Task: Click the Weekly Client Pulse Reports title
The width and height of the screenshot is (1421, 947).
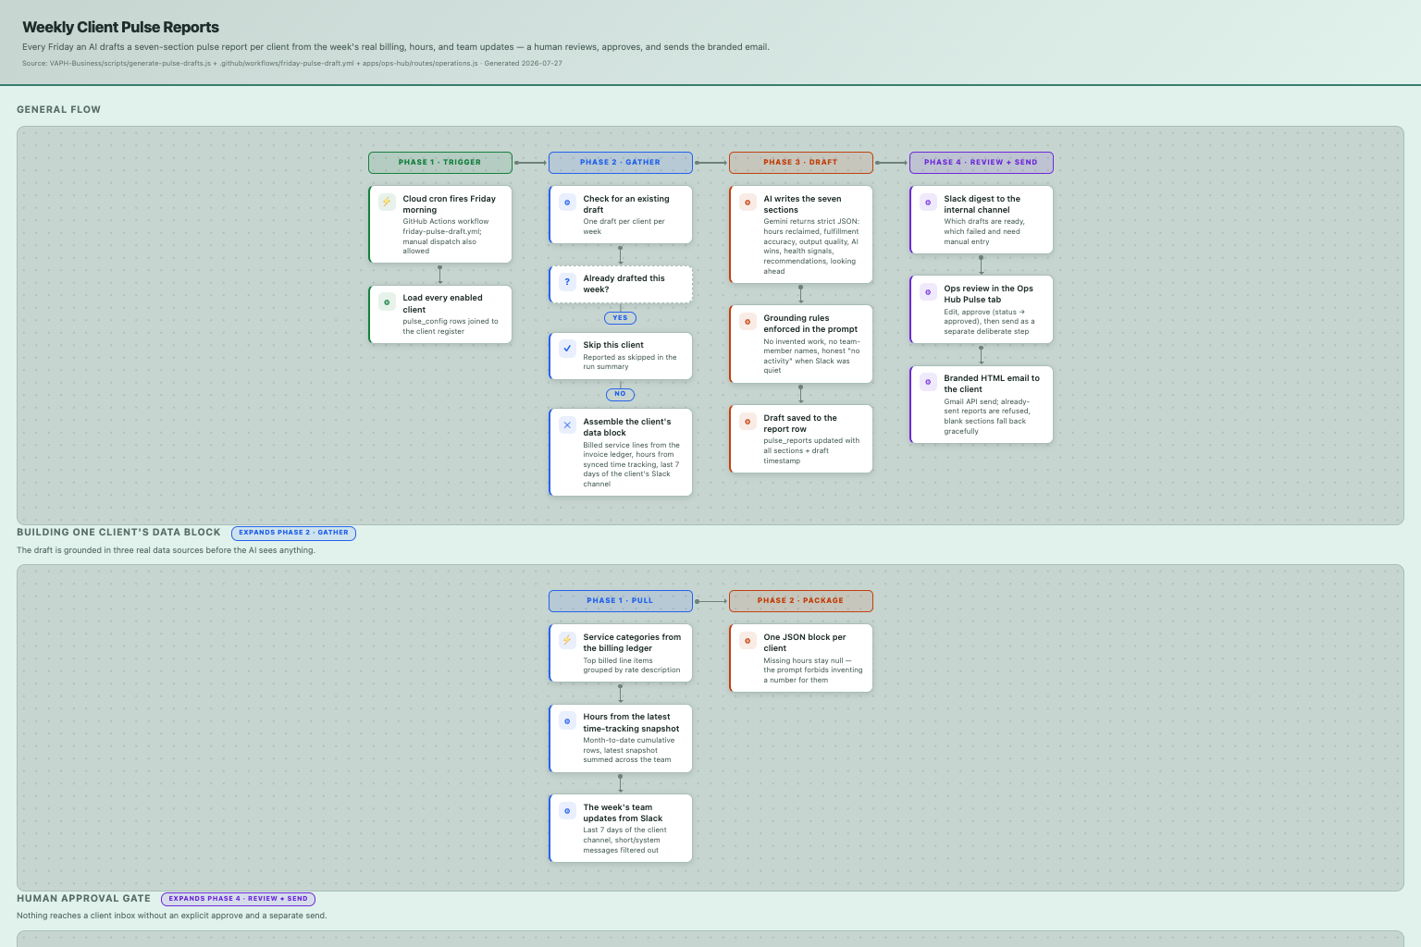Action: coord(121,28)
